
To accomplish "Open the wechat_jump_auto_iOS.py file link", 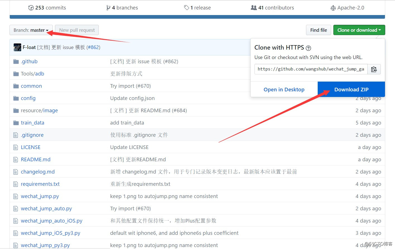I will (52, 221).
